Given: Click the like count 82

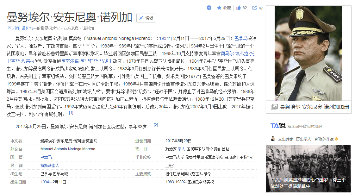Looking at the screenshot, I should click(x=245, y=8).
